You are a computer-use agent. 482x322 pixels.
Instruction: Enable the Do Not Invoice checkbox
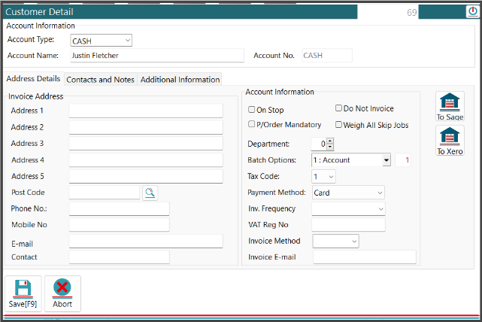pyautogui.click(x=338, y=108)
